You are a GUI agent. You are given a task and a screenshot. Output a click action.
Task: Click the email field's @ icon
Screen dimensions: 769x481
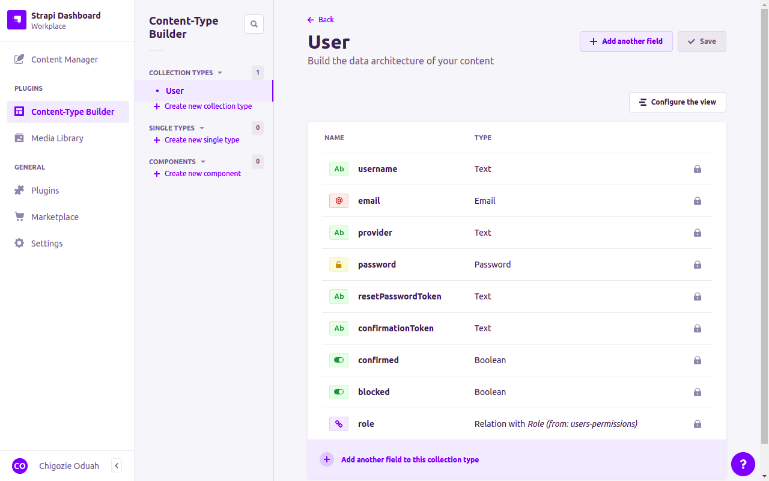point(339,201)
